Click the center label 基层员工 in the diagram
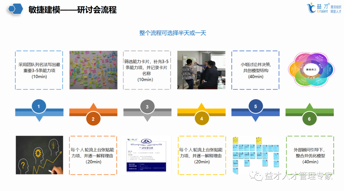 click(x=311, y=69)
